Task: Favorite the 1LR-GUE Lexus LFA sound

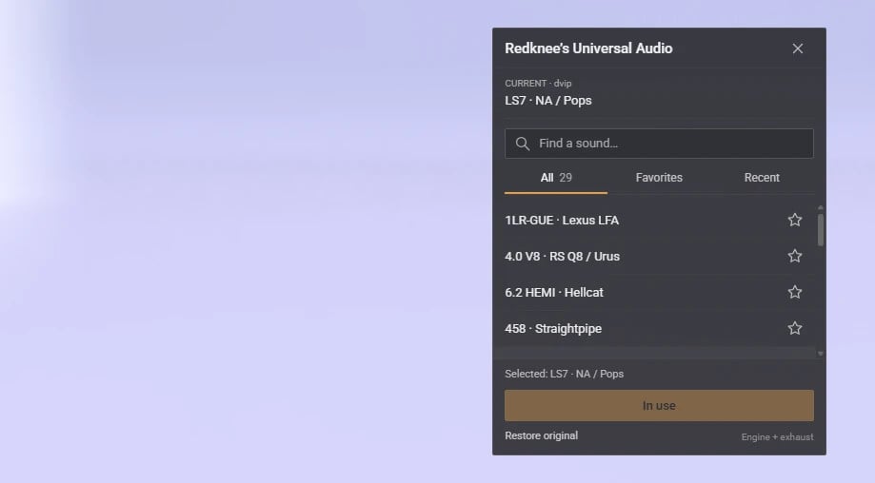Action: pos(795,220)
